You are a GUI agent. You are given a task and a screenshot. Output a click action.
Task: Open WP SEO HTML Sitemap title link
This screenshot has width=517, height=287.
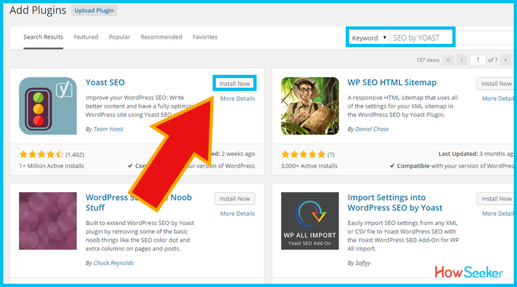tap(392, 83)
